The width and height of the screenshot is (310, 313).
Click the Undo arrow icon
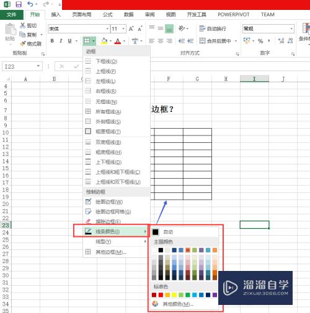pyautogui.click(x=30, y=4)
